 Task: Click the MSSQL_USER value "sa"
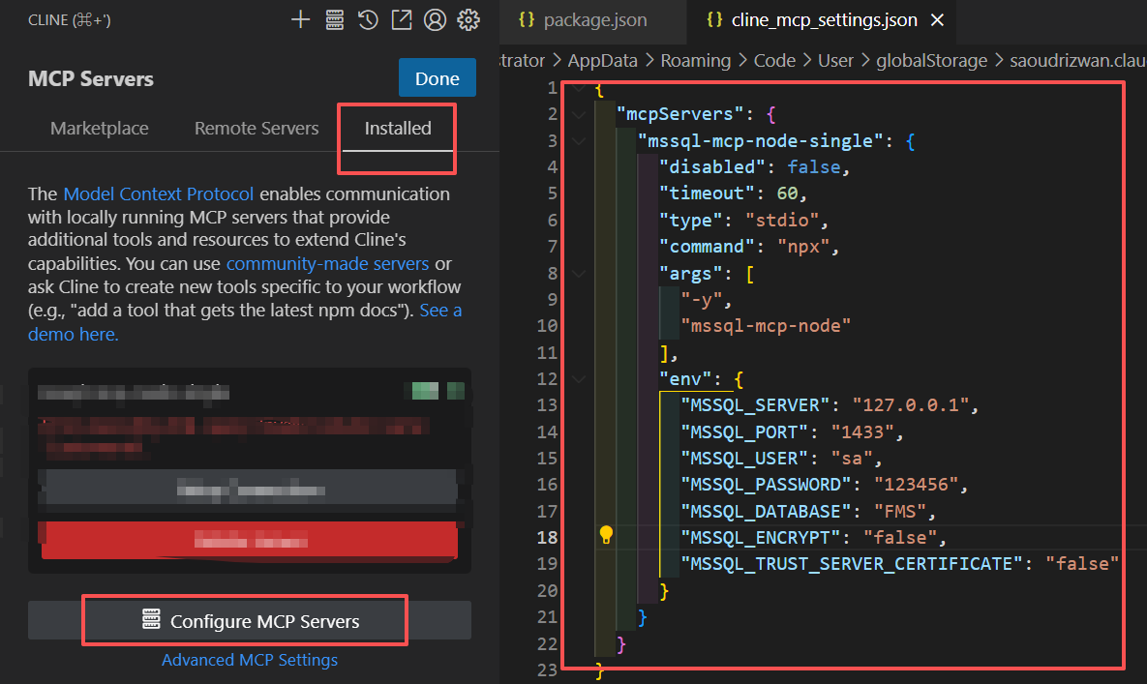852,459
